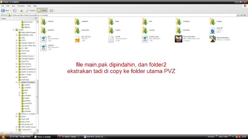
Task: Open the data folder in file pane
Action: pyautogui.click(x=111, y=22)
